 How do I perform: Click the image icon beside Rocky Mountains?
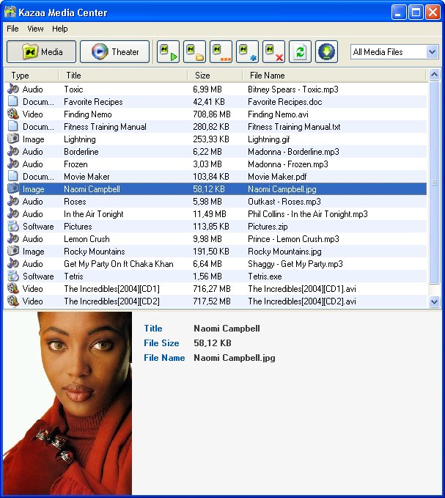(x=13, y=252)
